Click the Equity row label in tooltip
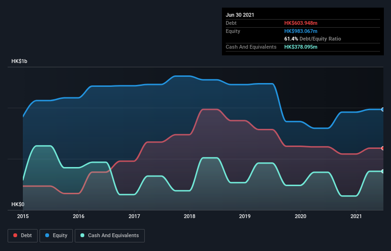Image resolution: width=391 pixels, height=251 pixels. pos(233,31)
